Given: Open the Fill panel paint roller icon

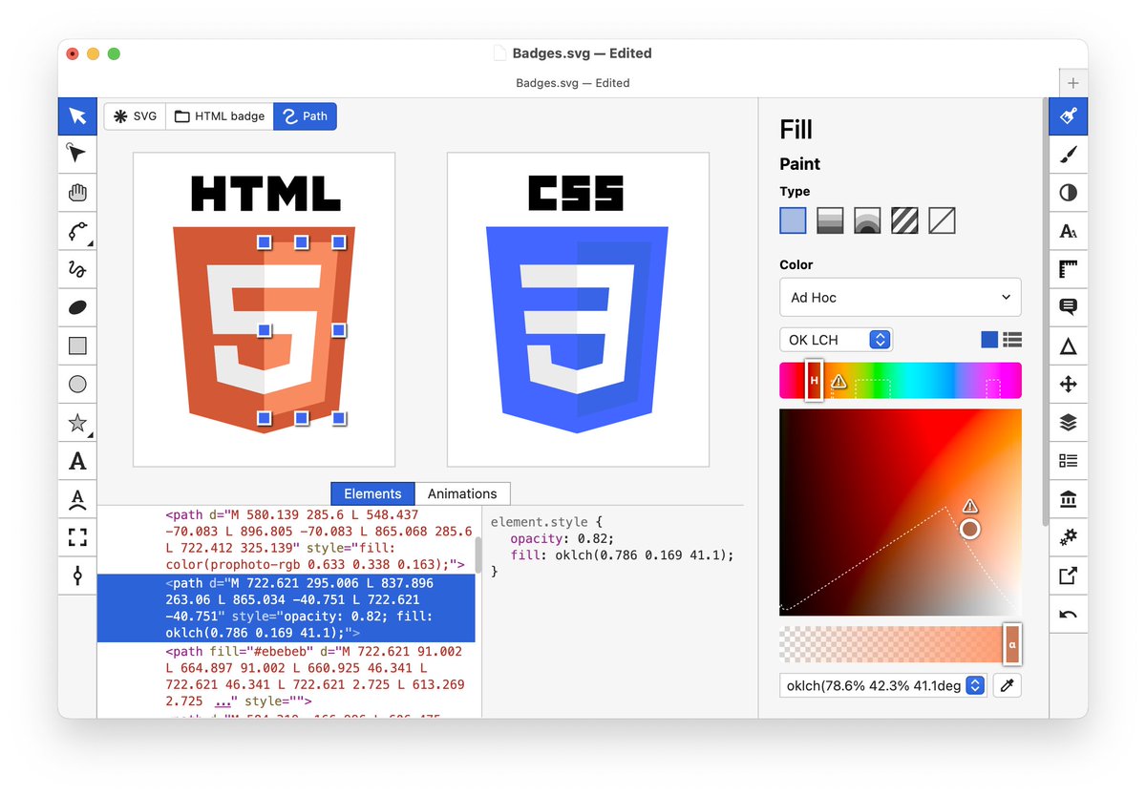Looking at the screenshot, I should tap(1069, 116).
